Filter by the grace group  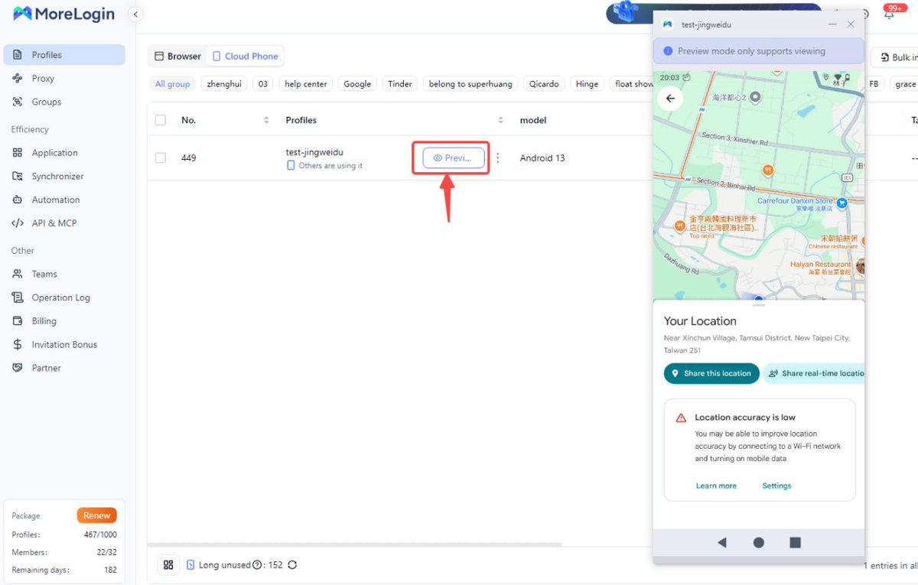[x=905, y=84]
